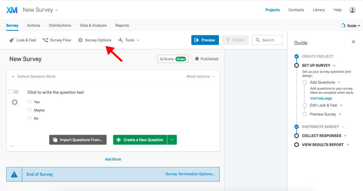This screenshot has width=363, height=191.
Task: Click the Visit help page link
Action: (x=321, y=98)
